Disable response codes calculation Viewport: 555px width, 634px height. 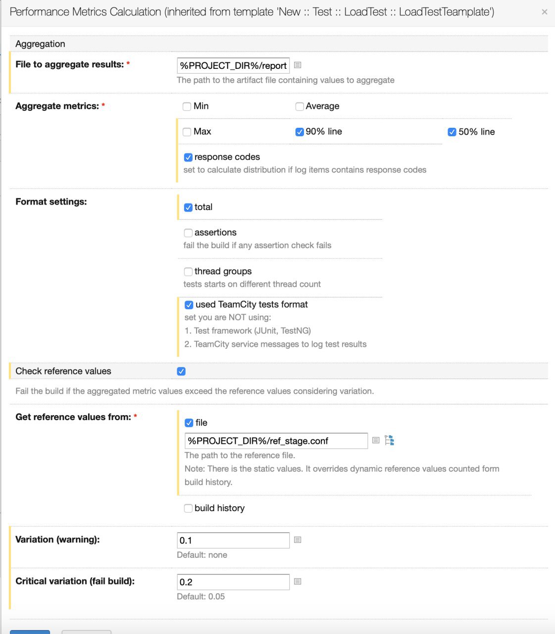pyautogui.click(x=188, y=158)
